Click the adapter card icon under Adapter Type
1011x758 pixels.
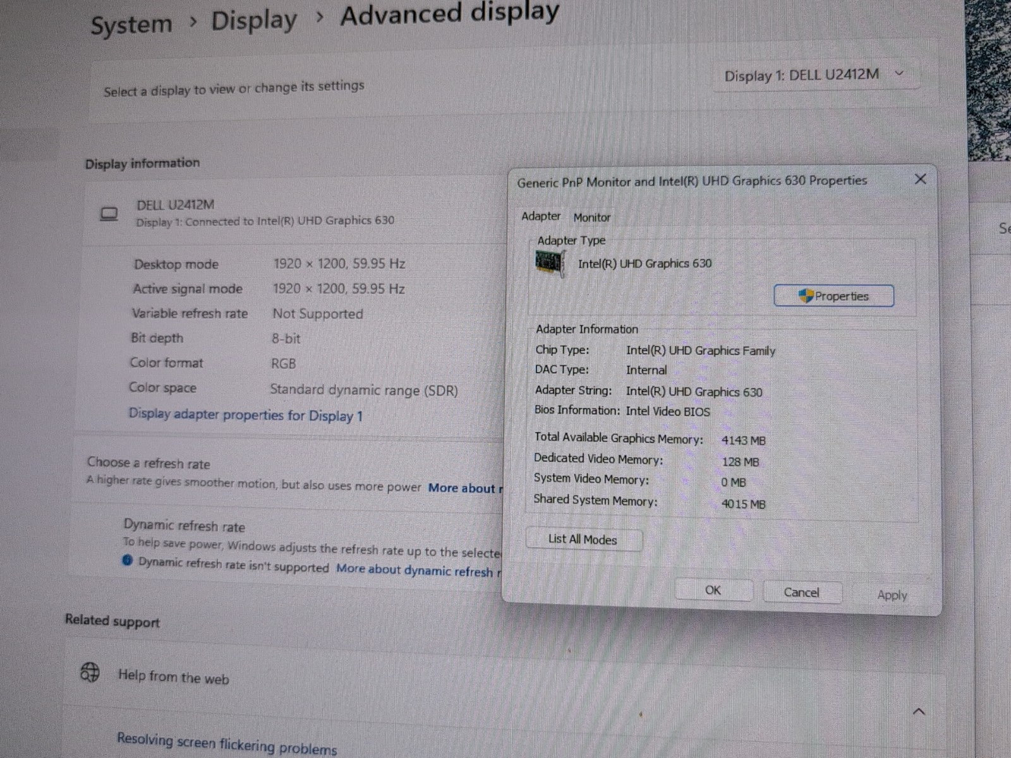pyautogui.click(x=550, y=263)
